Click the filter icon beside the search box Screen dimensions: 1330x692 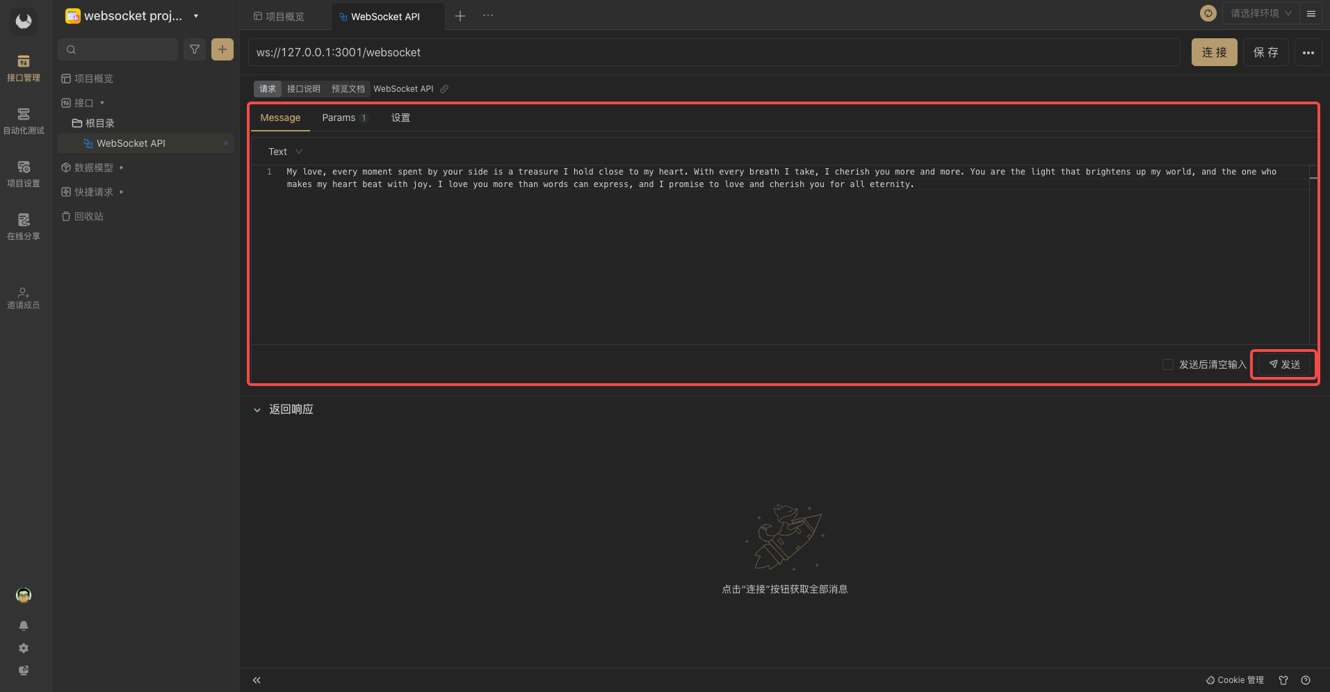point(194,49)
